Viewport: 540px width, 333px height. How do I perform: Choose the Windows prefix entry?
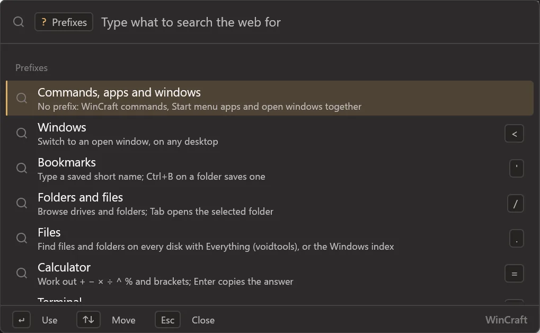tap(270, 134)
